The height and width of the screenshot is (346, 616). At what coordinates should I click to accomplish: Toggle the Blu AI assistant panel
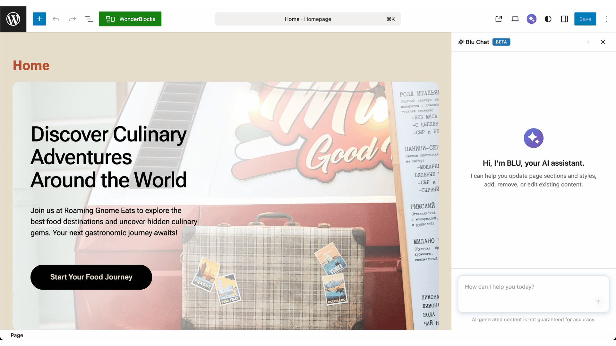pyautogui.click(x=531, y=19)
